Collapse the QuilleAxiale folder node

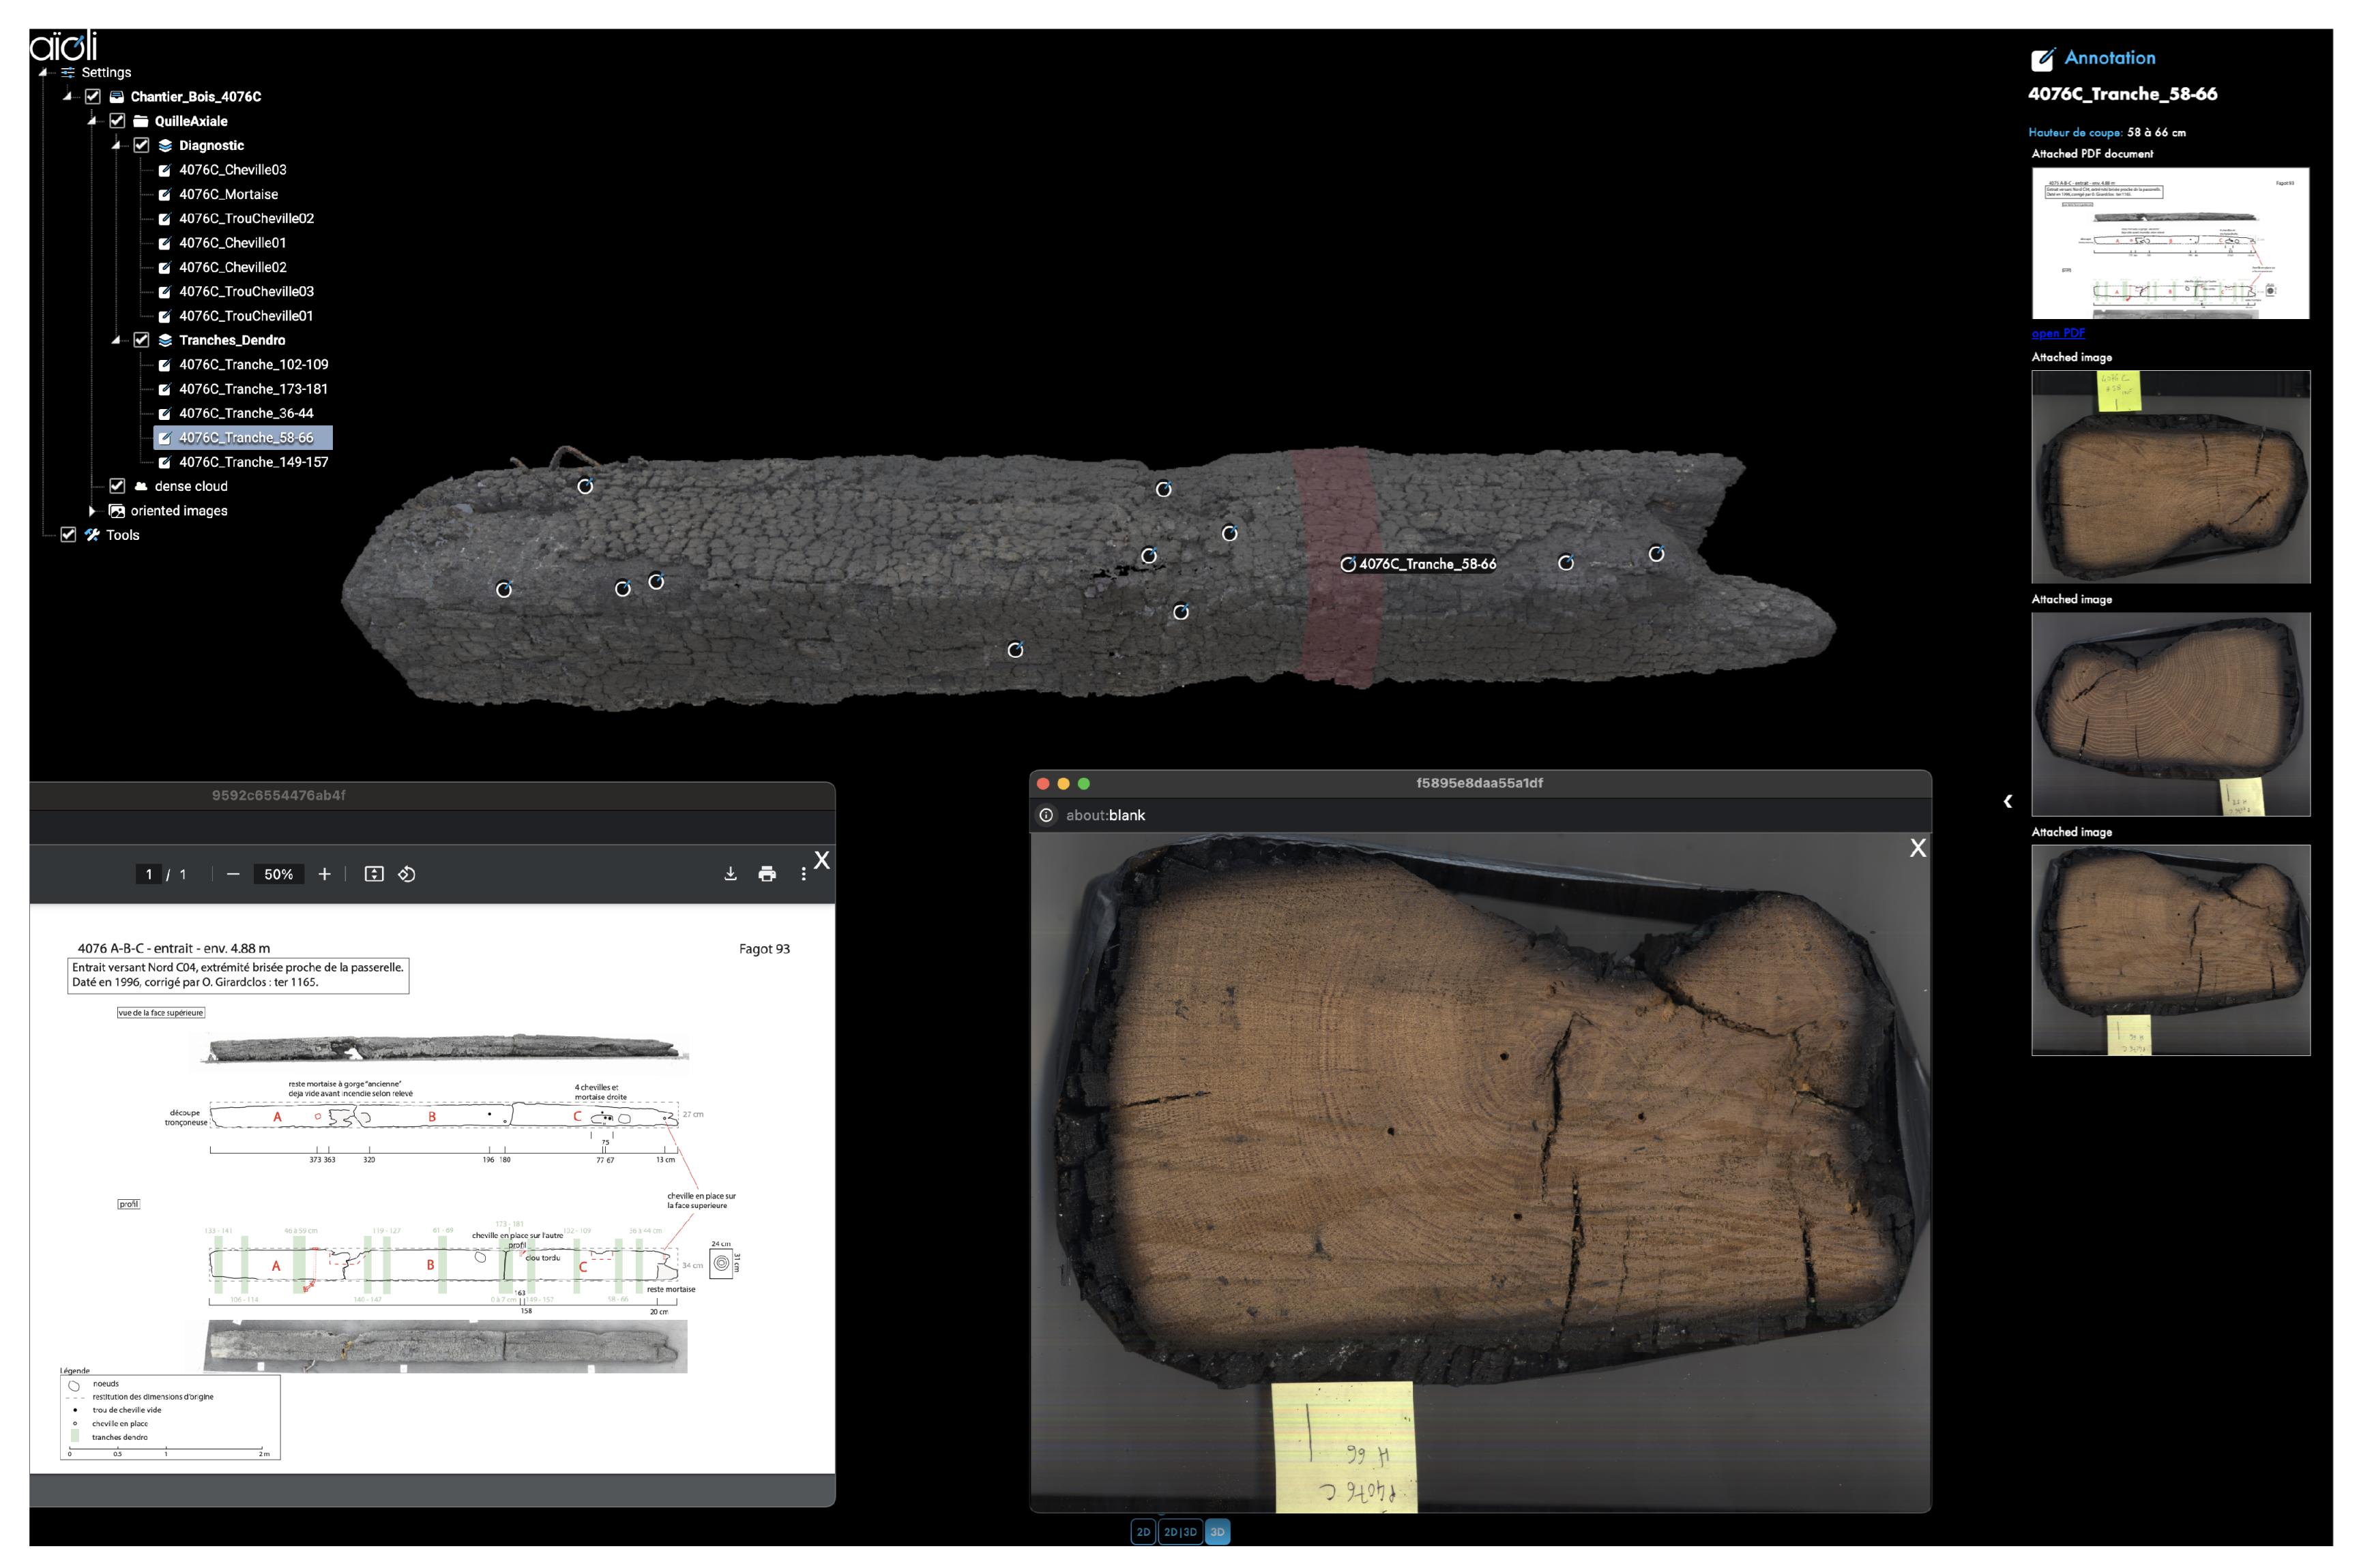click(x=91, y=121)
